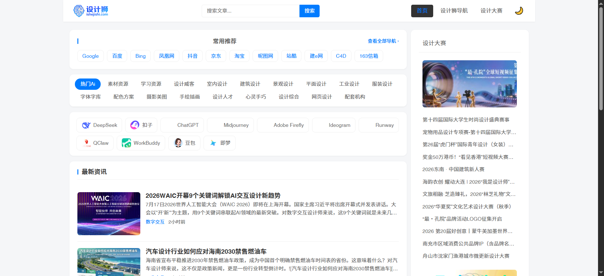This screenshot has height=276, width=604.
Task: Select the 建筑设计 tab
Action: (250, 84)
